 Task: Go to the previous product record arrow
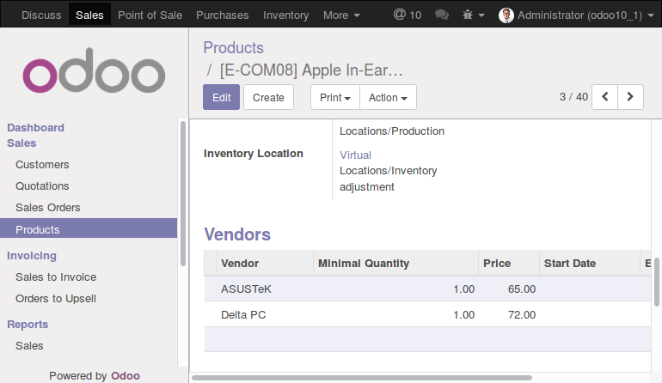click(604, 97)
